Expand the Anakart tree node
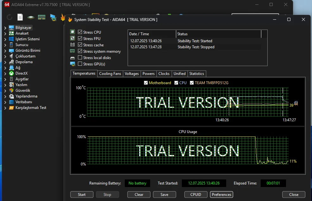The image size is (312, 201). [x=5, y=33]
